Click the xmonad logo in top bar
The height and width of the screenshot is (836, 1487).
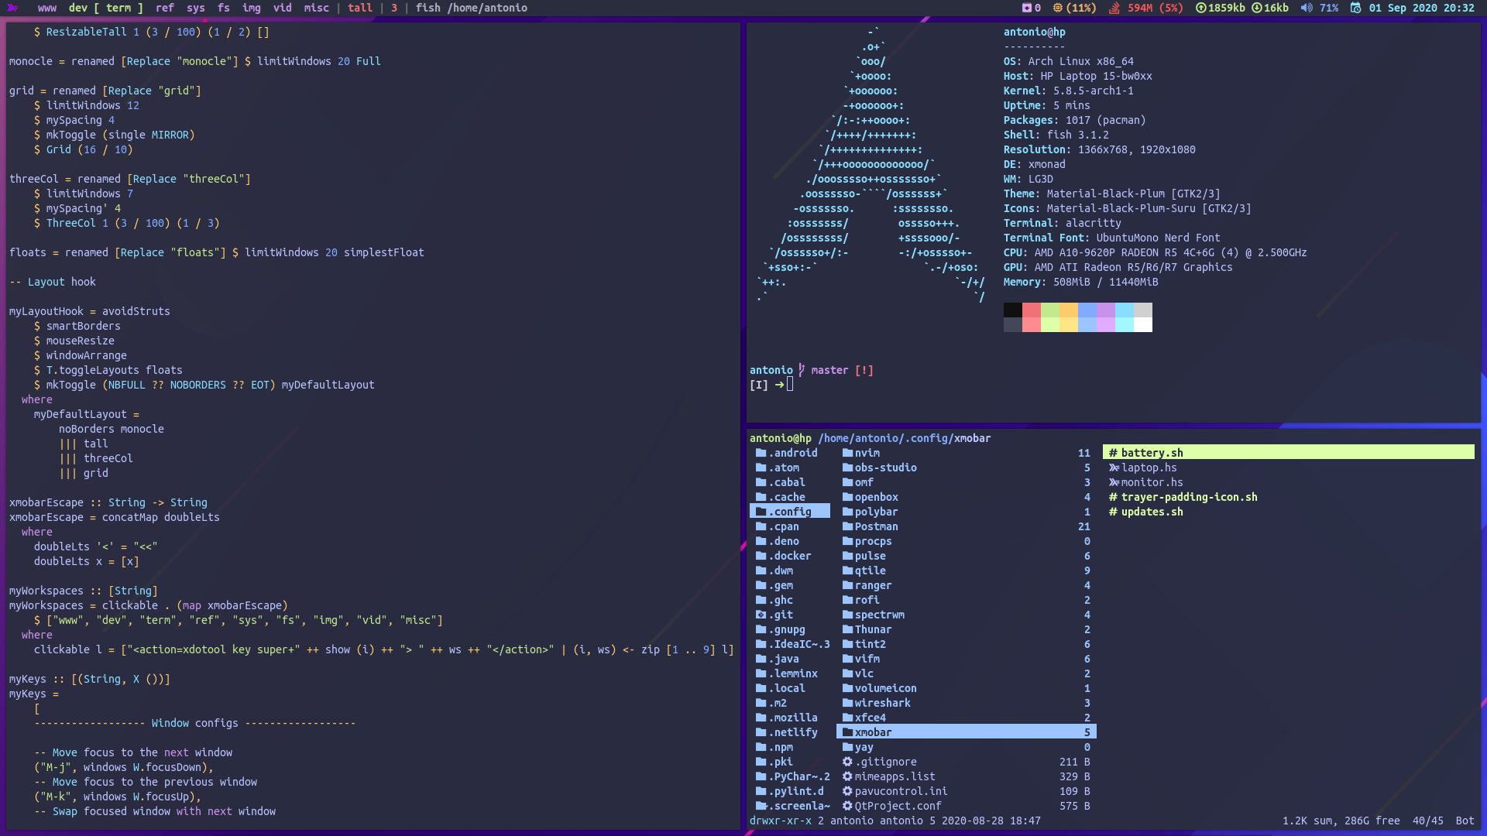coord(12,8)
